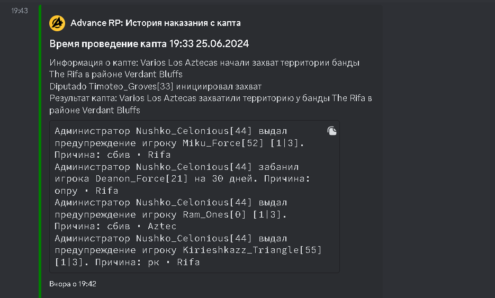Click the Advance RP embed author icon
495x298 pixels.
point(57,23)
